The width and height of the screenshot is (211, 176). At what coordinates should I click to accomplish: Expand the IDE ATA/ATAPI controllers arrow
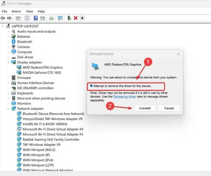click(8, 88)
